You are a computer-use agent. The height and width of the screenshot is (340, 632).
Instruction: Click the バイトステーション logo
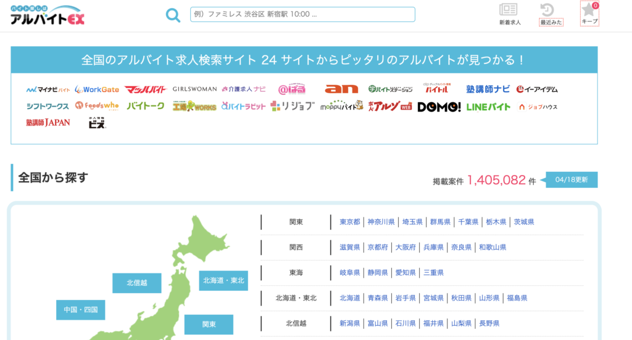click(390, 89)
